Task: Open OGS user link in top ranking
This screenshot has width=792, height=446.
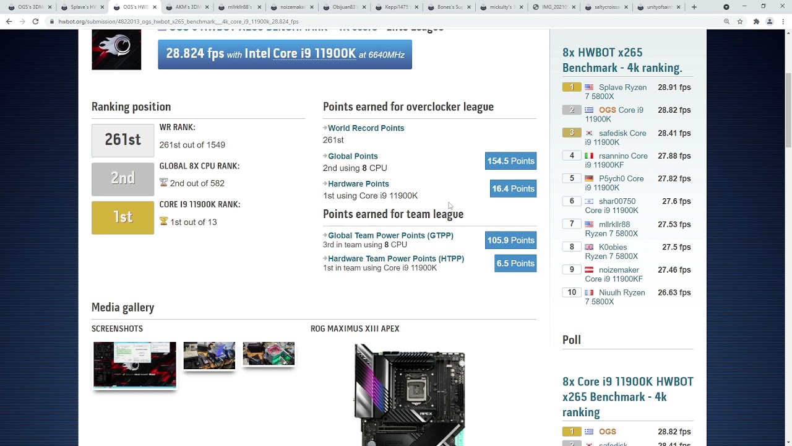Action: [607, 110]
